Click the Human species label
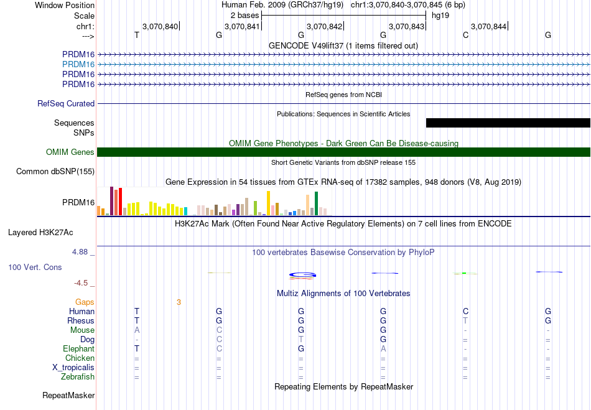 pyautogui.click(x=81, y=311)
